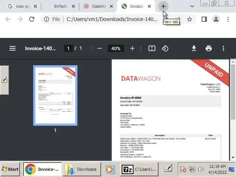Open the Downloads folder from the taskbar
Viewport: 236px width, 177px height.
point(82,169)
